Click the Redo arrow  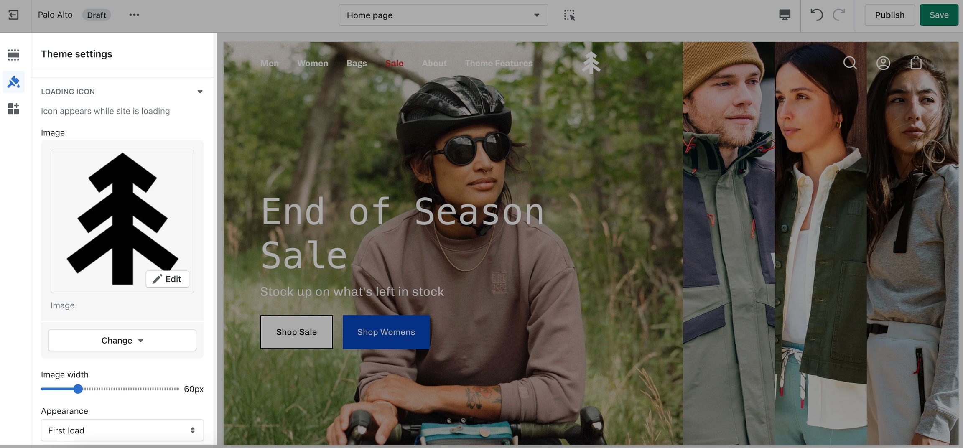tap(839, 15)
